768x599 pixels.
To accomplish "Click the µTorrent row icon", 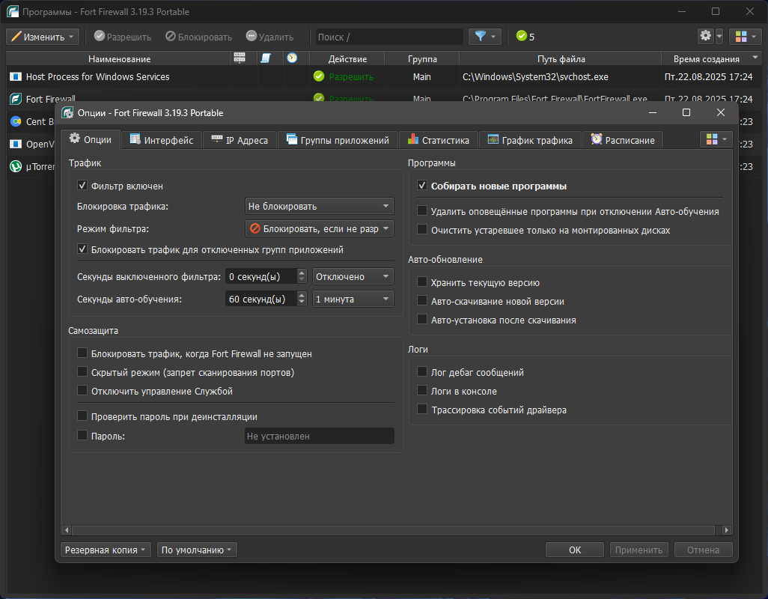I will [x=16, y=166].
